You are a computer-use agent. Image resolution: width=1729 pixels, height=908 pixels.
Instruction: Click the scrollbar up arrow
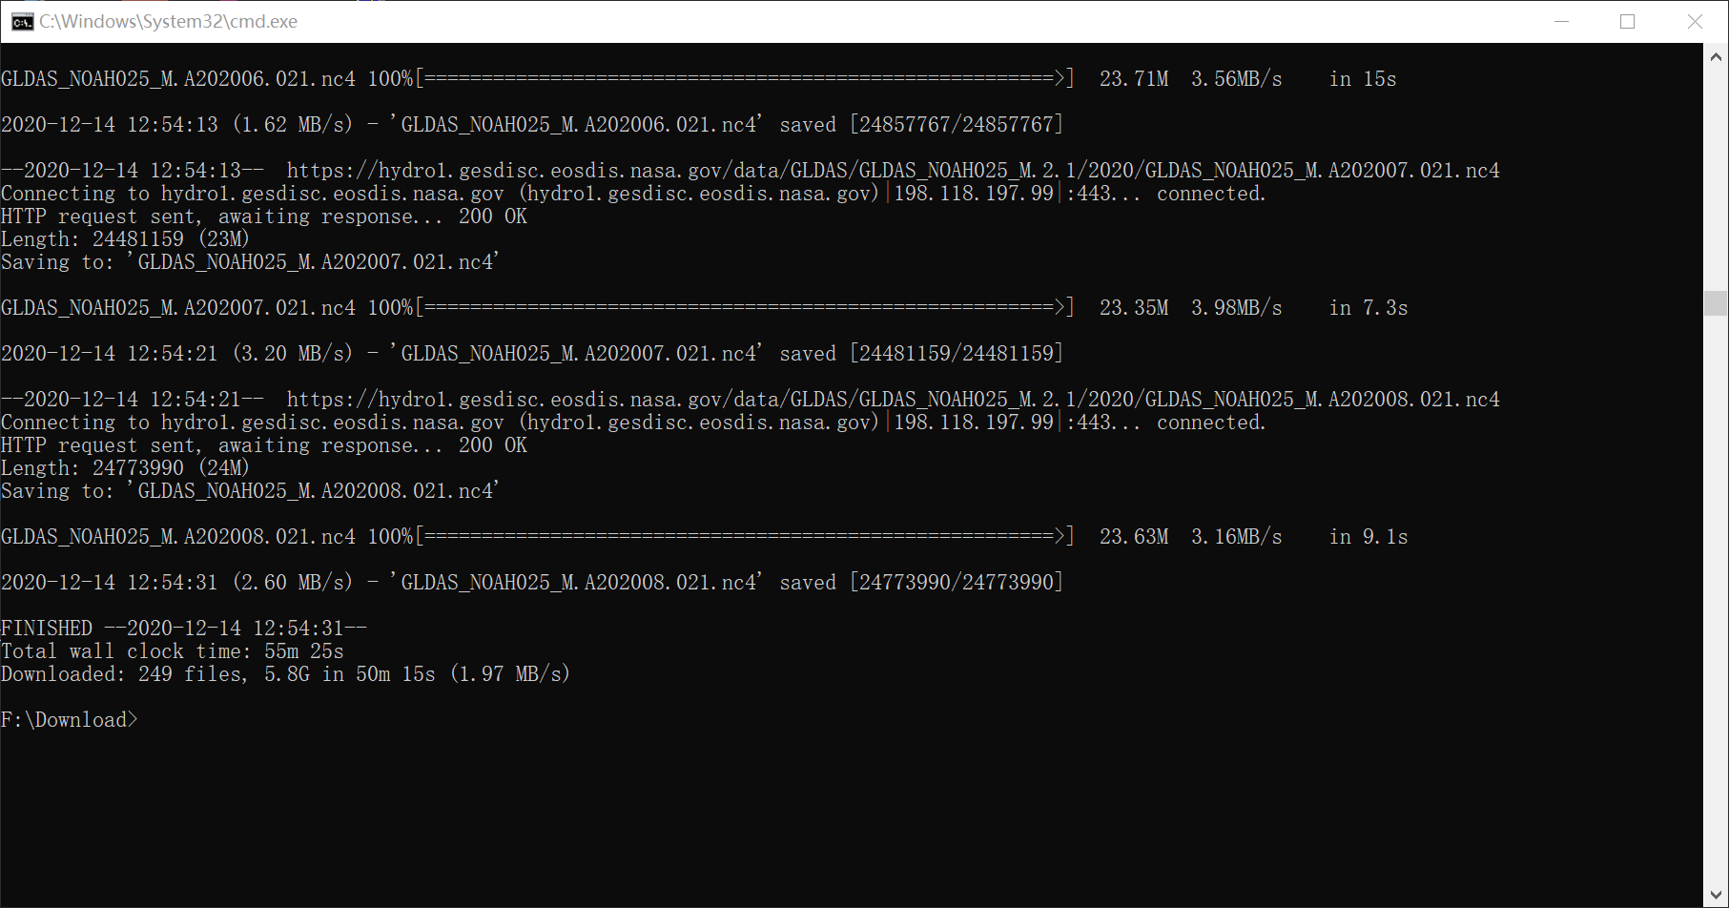pyautogui.click(x=1716, y=55)
